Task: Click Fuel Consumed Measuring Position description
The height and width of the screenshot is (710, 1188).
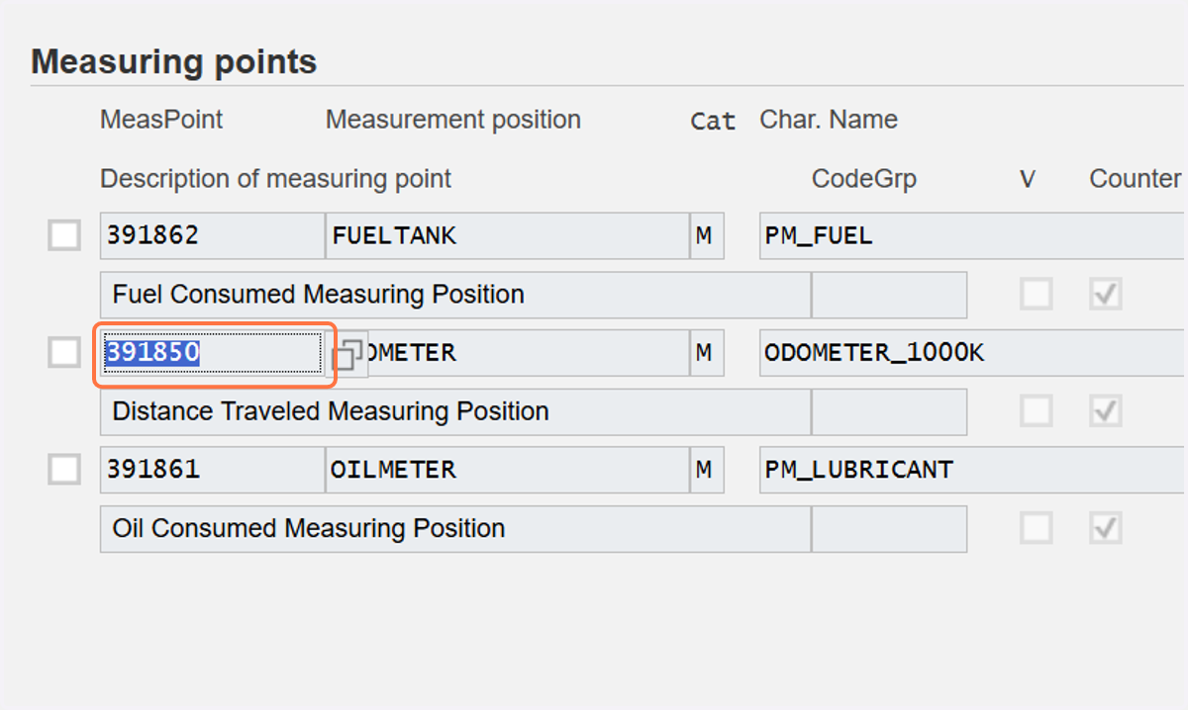Action: pos(455,295)
